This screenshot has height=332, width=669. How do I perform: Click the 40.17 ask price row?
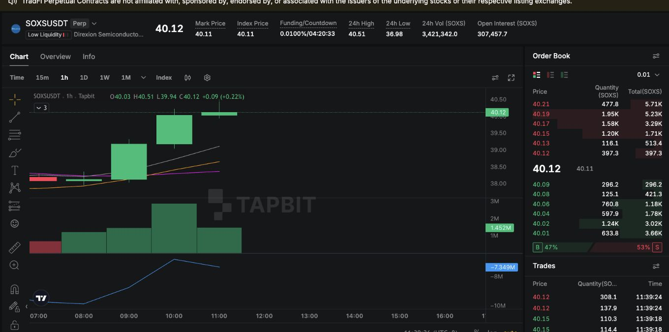[597, 124]
